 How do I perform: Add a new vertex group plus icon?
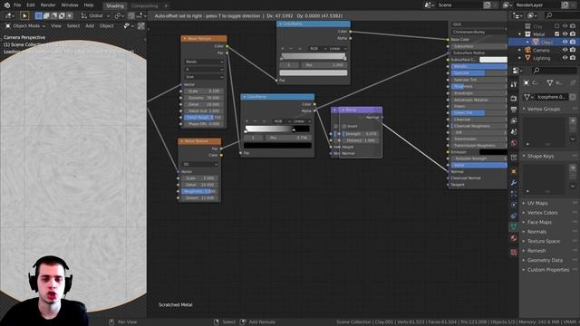point(573,120)
